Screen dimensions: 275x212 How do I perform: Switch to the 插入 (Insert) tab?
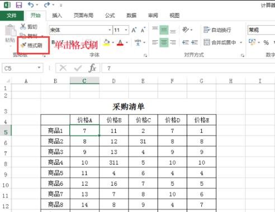(57, 16)
